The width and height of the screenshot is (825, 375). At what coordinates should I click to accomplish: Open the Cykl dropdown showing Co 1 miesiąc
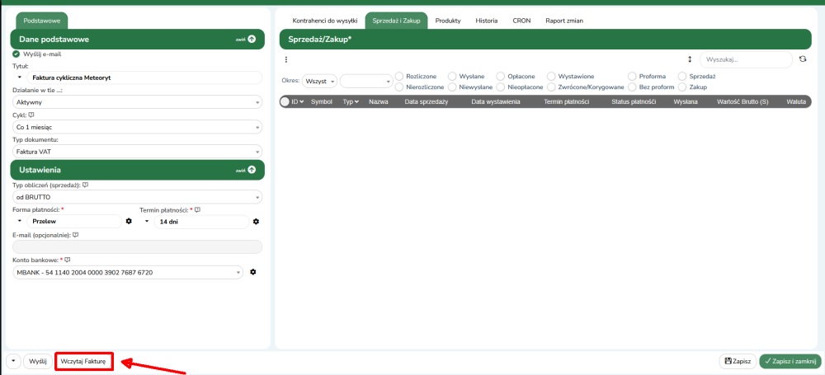pyautogui.click(x=137, y=128)
